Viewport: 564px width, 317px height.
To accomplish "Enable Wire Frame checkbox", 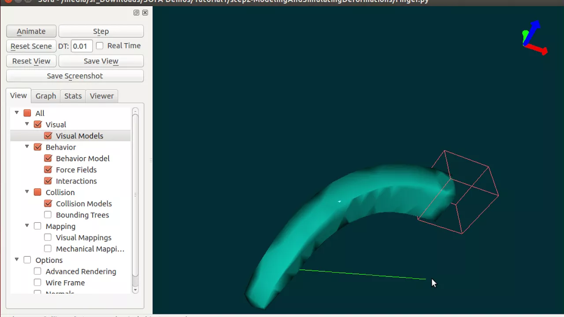I will click(37, 283).
